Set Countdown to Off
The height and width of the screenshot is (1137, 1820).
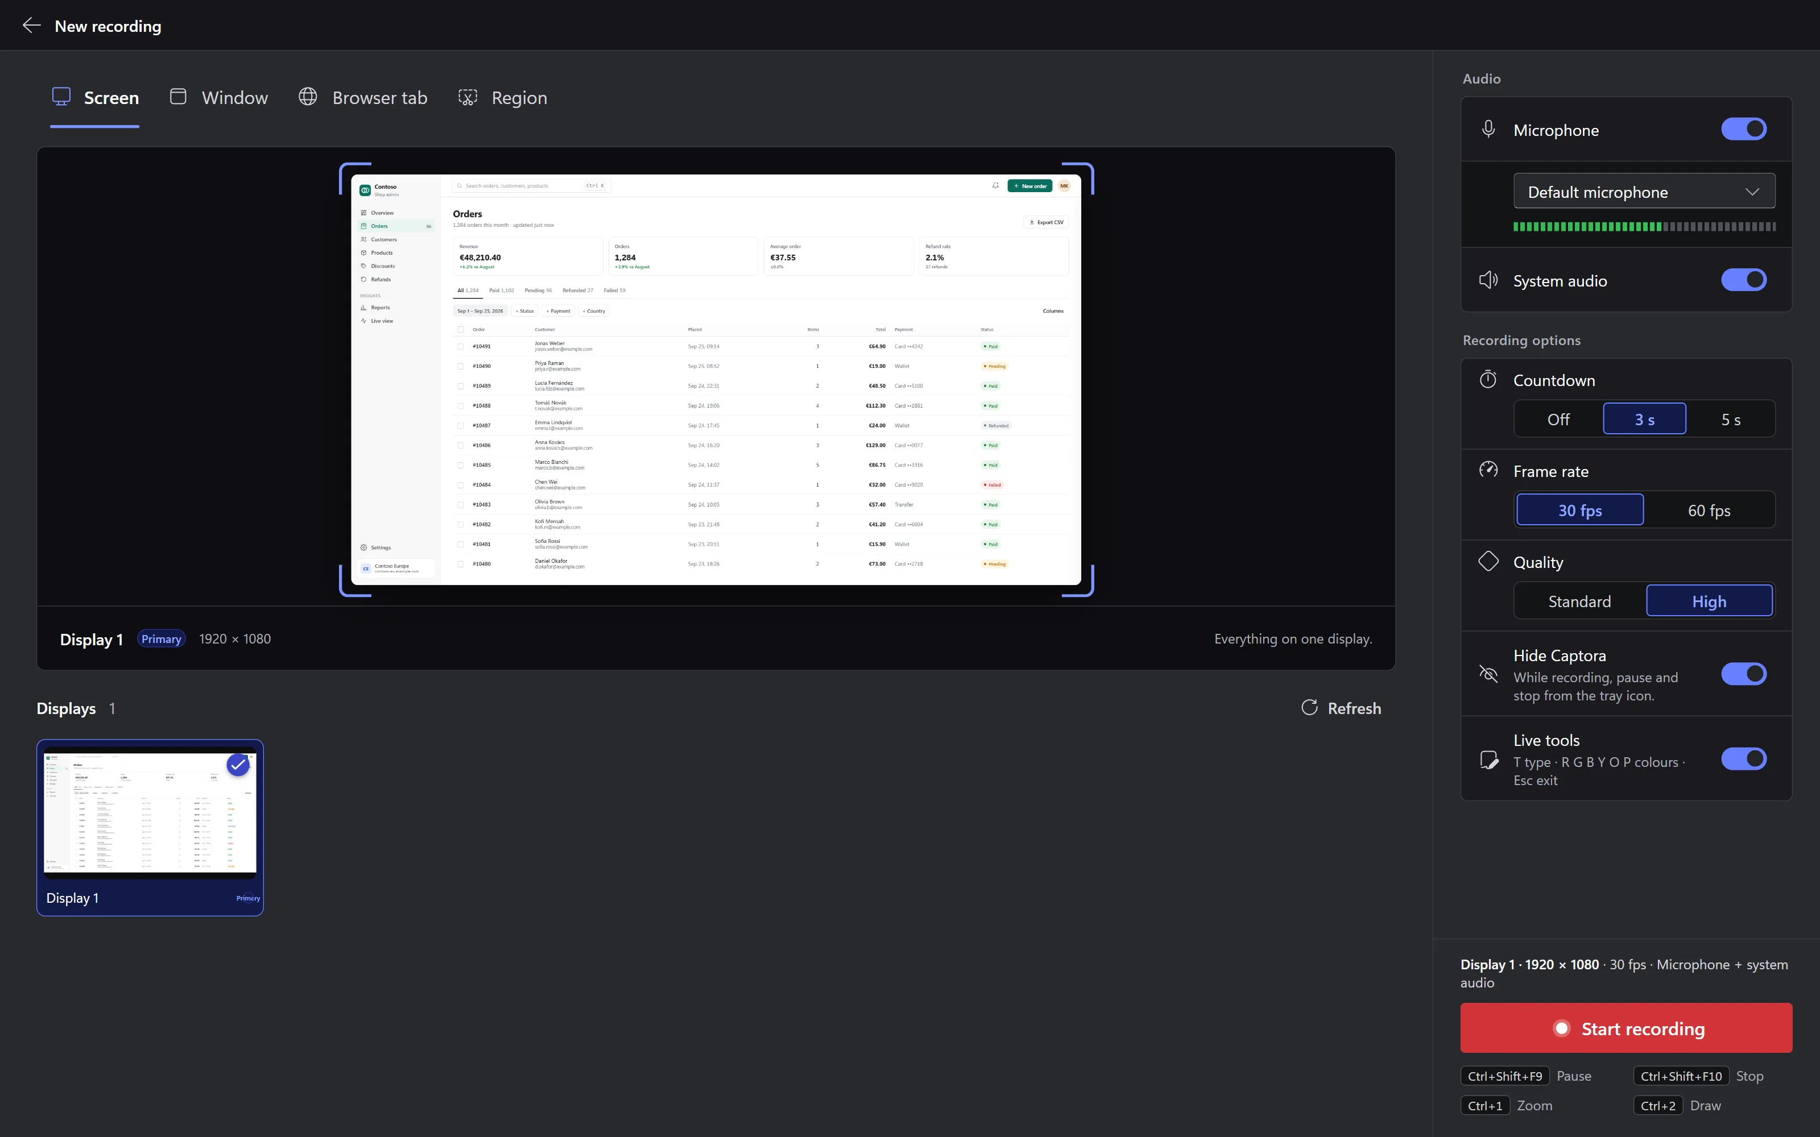1558,419
